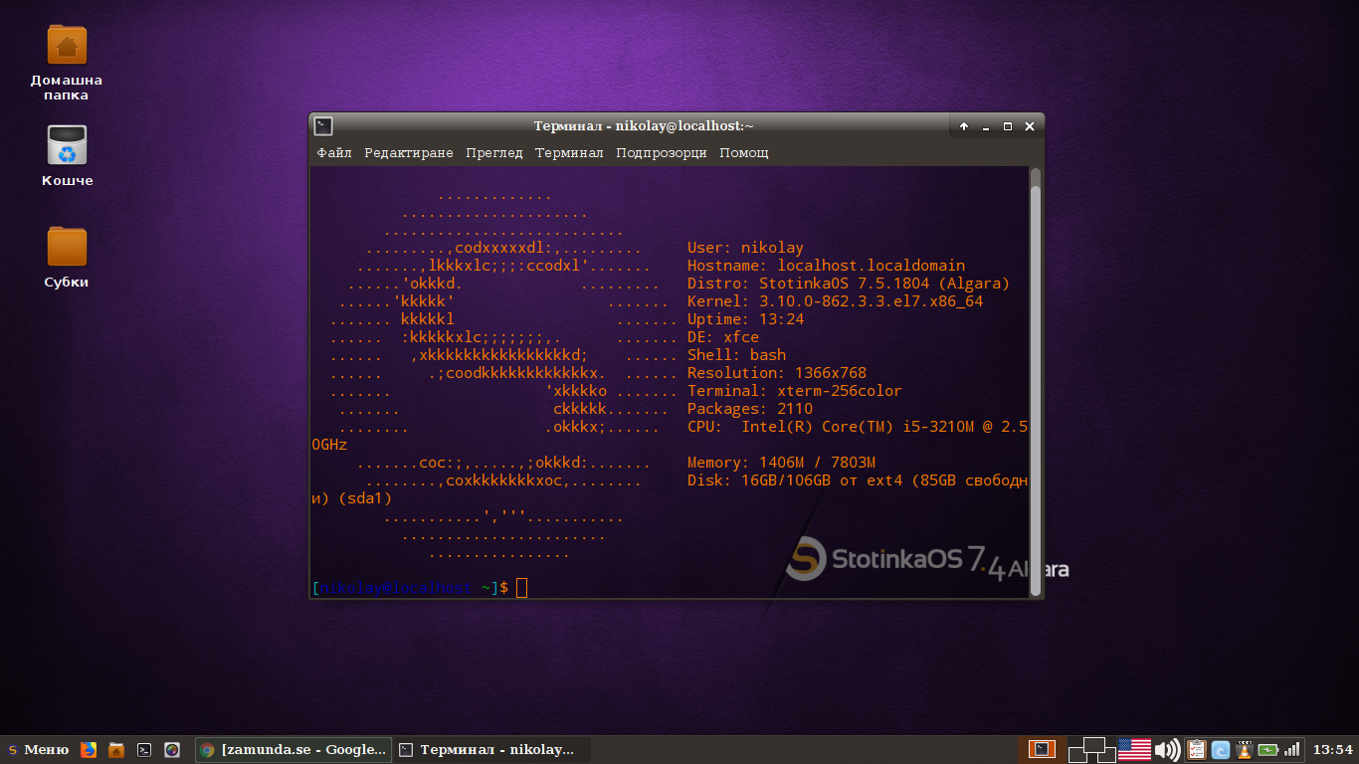Click the terminal prompt cursor
The height and width of the screenshot is (764, 1359).
pos(522,588)
